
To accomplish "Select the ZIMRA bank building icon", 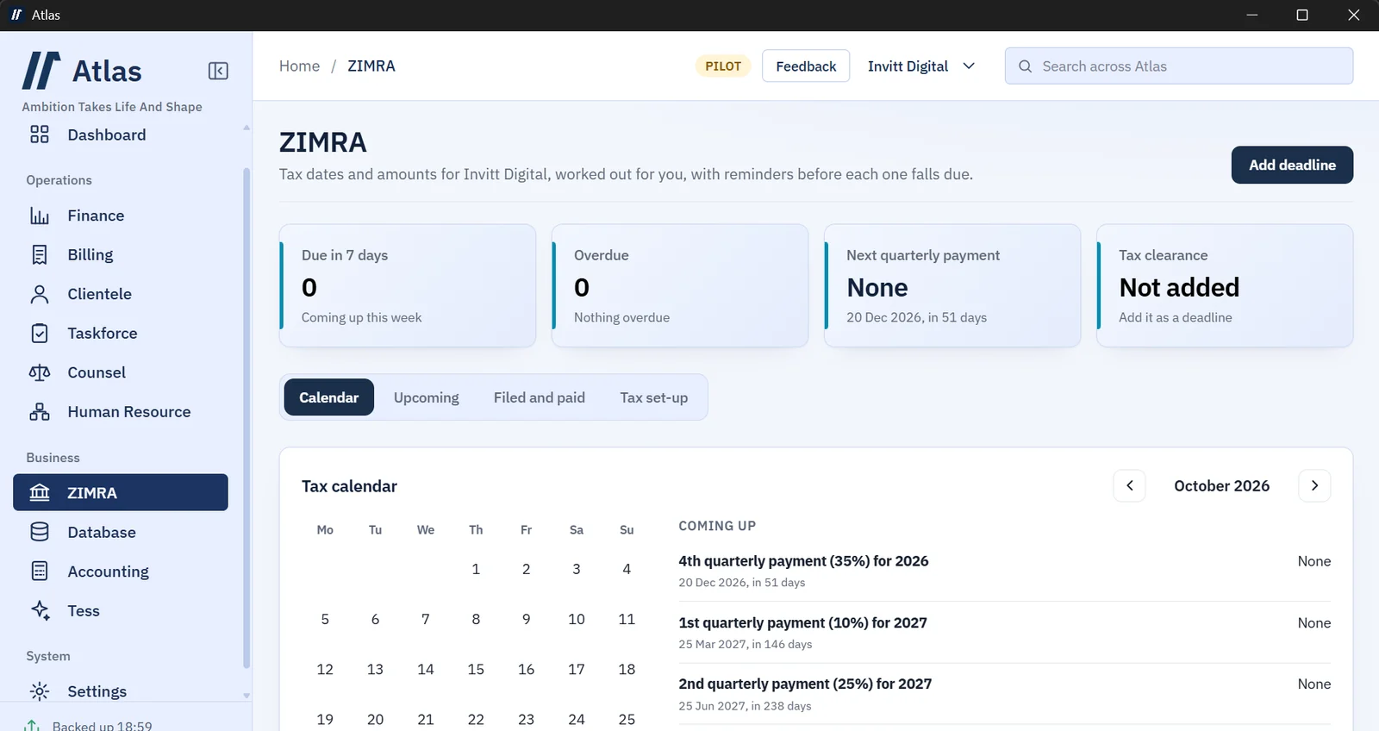I will pyautogui.click(x=40, y=493).
